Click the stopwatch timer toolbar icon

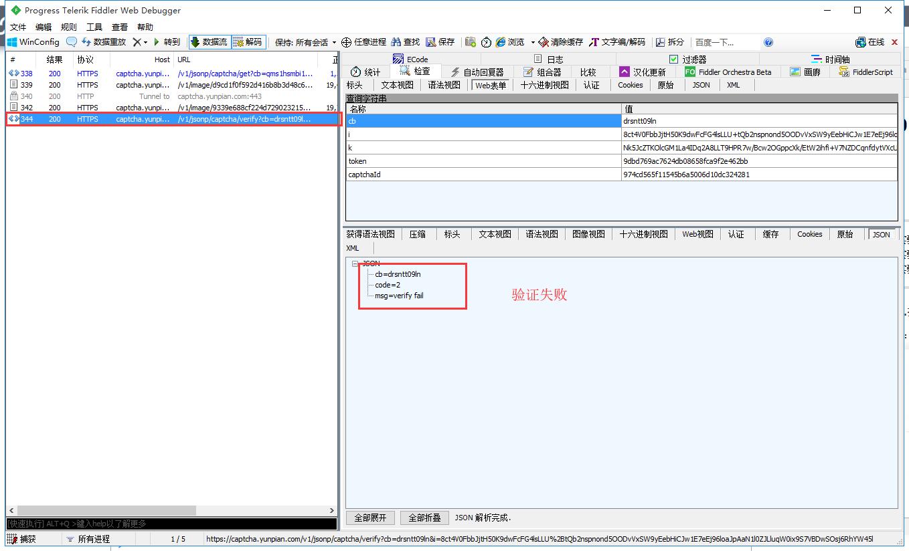[486, 42]
